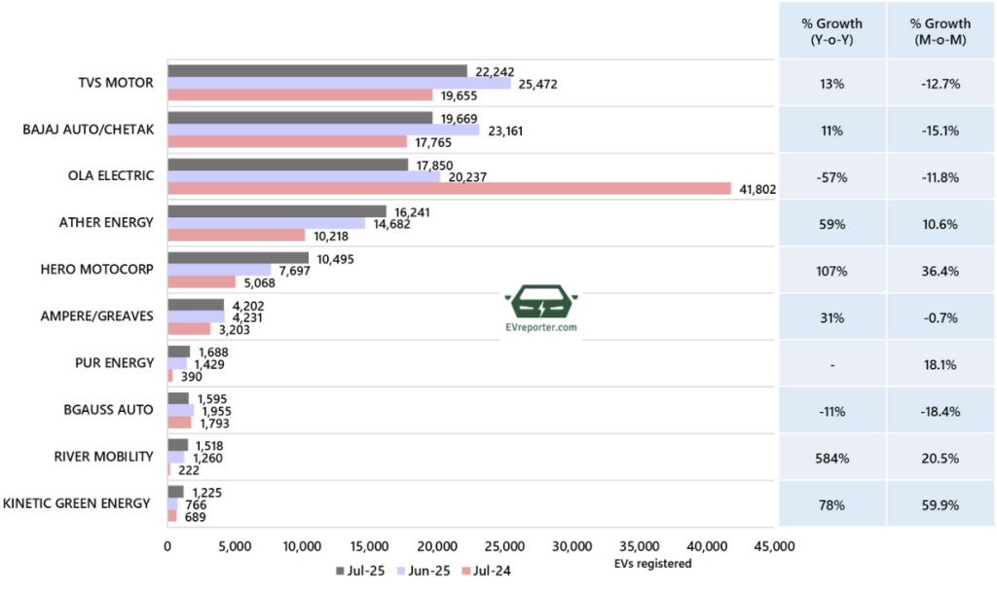
Task: Click the 20.5% M-o-M cell
Action: (941, 459)
